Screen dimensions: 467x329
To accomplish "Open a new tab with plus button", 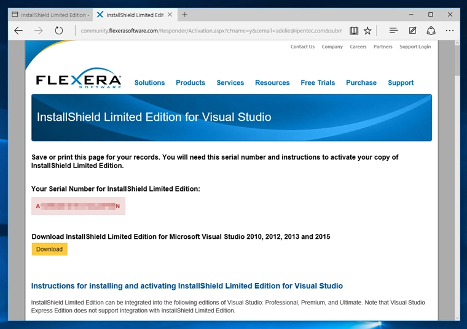I will [x=185, y=15].
